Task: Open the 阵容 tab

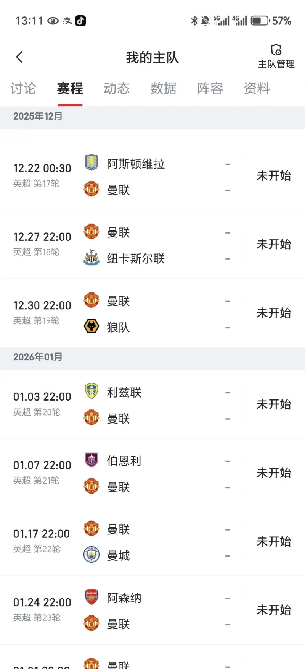Action: [210, 89]
